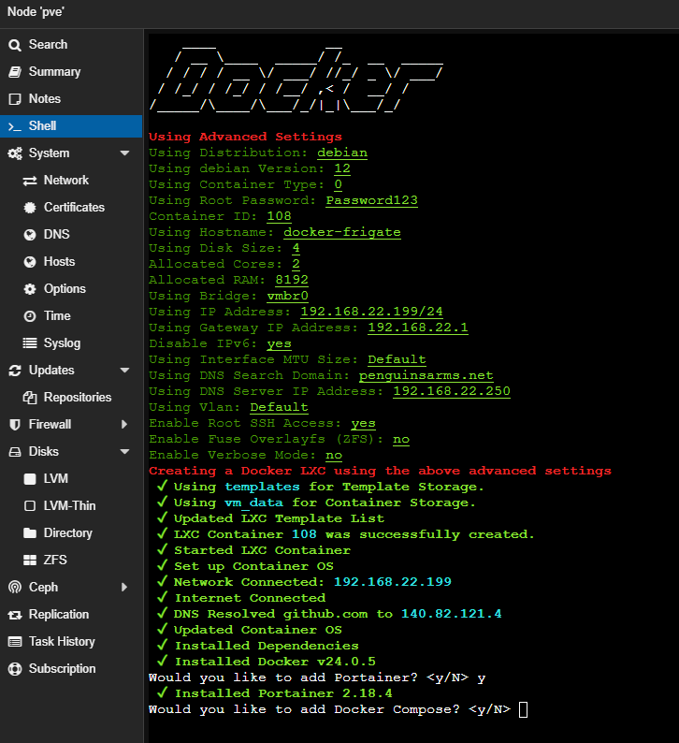This screenshot has height=743, width=679.
Task: Click the Shell terminal prompt icon
Action: [x=15, y=126]
